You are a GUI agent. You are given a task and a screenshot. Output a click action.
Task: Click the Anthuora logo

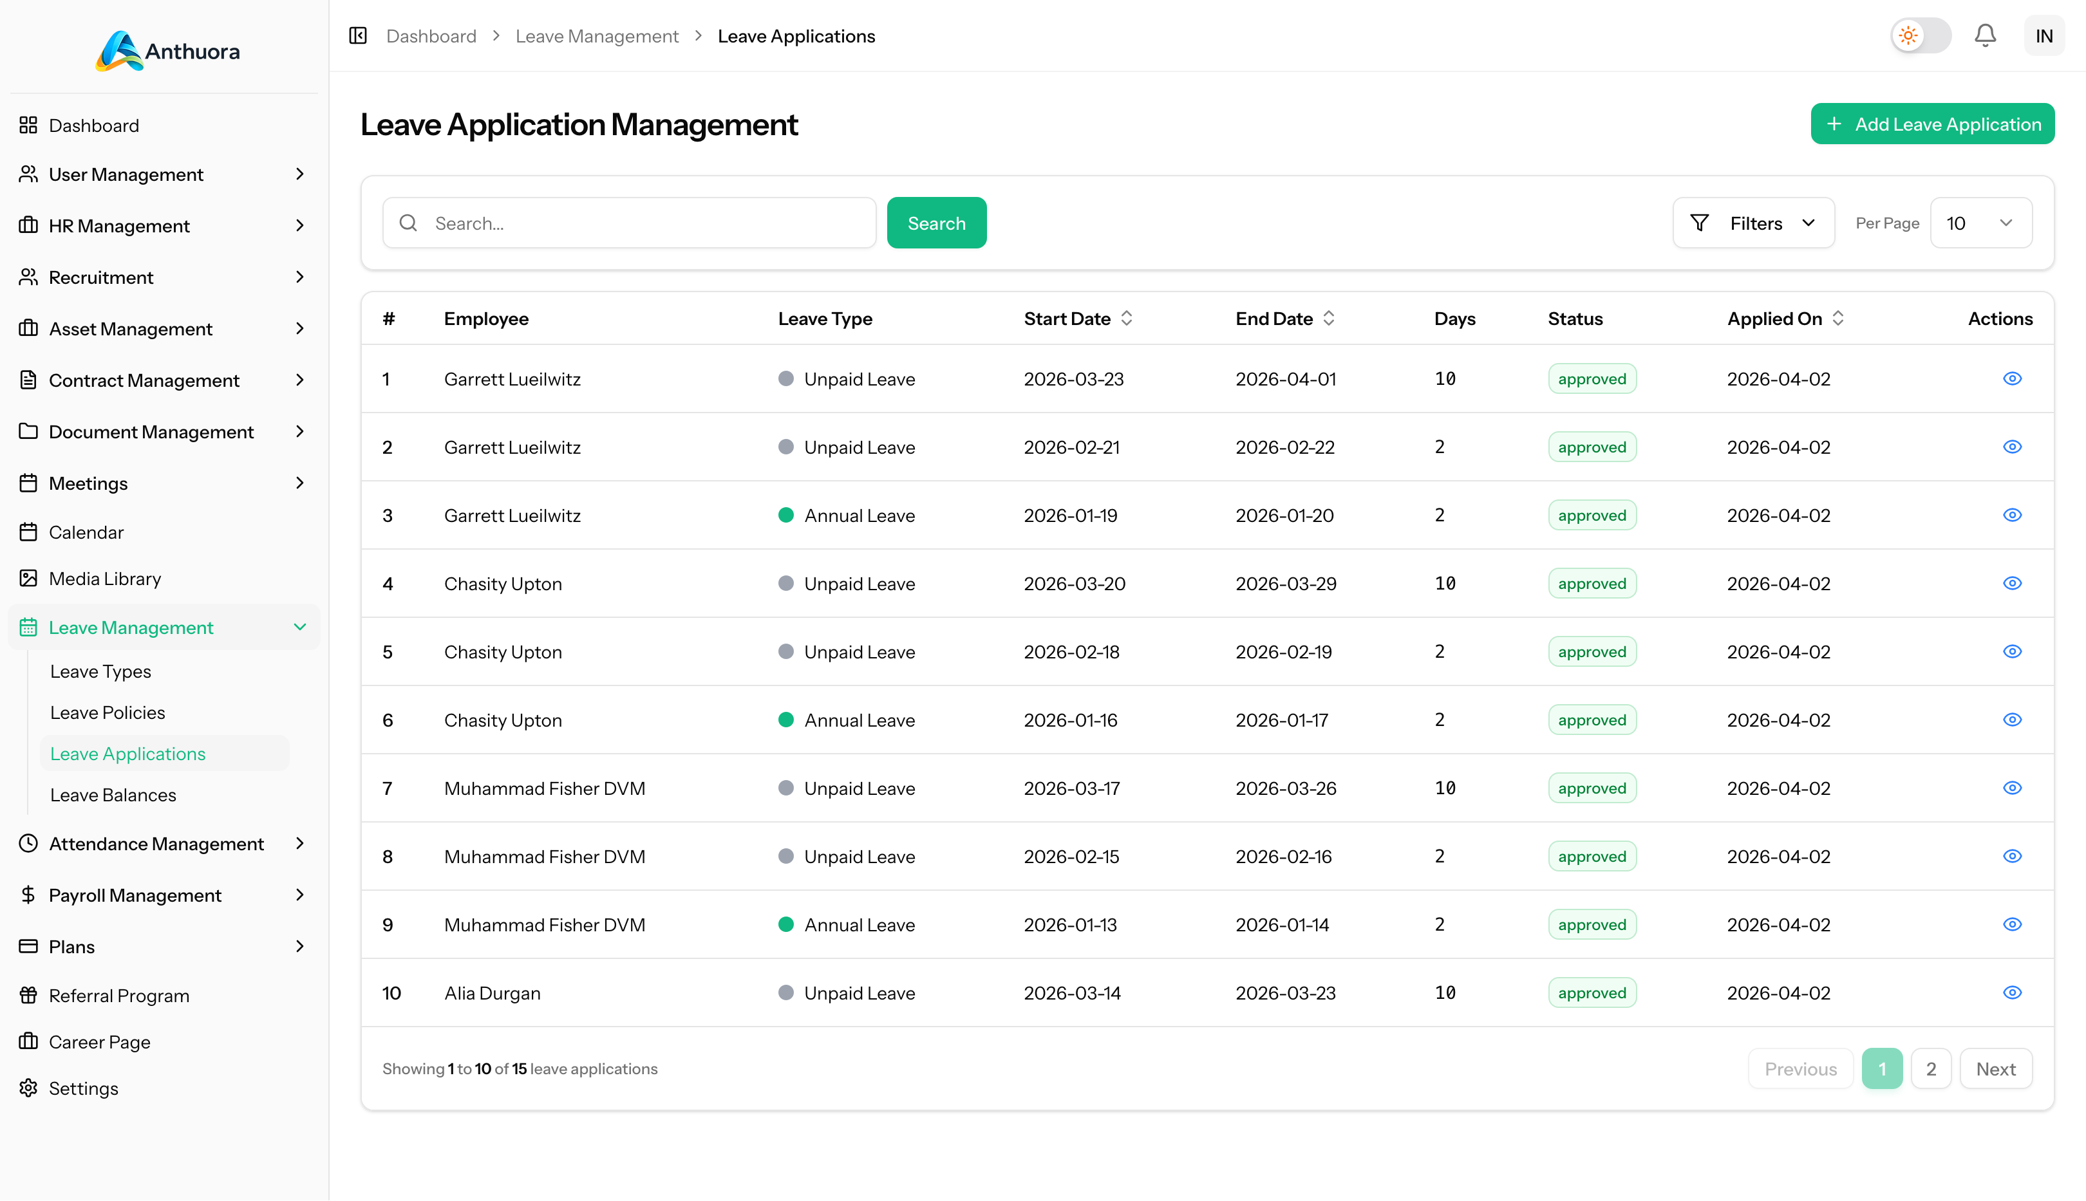[x=164, y=50]
